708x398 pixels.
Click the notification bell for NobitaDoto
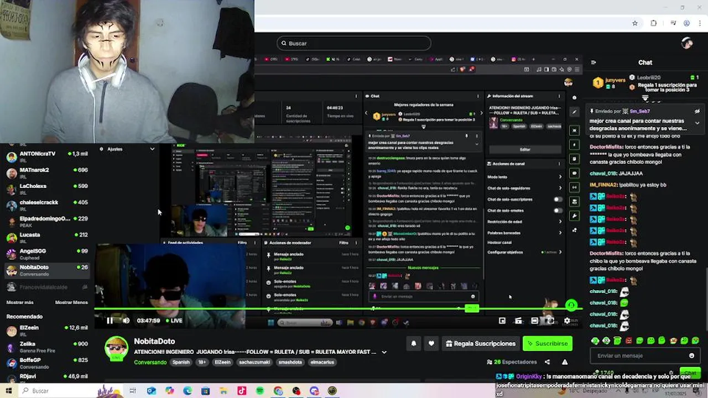[x=413, y=343]
